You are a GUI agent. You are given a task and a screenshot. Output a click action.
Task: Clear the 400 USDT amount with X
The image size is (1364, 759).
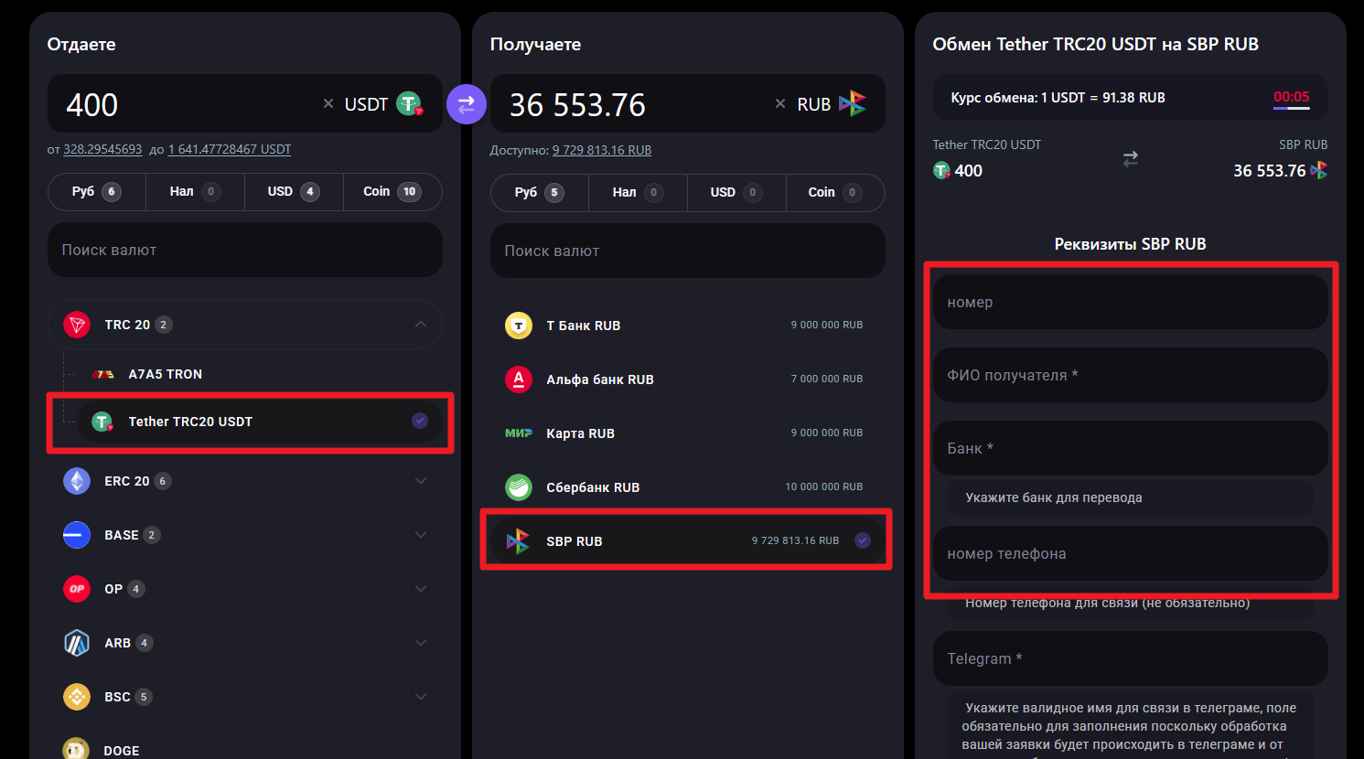pyautogui.click(x=328, y=104)
